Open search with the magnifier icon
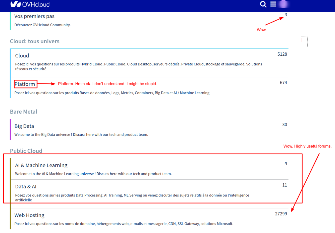This screenshot has height=233, width=335. tap(263, 4)
